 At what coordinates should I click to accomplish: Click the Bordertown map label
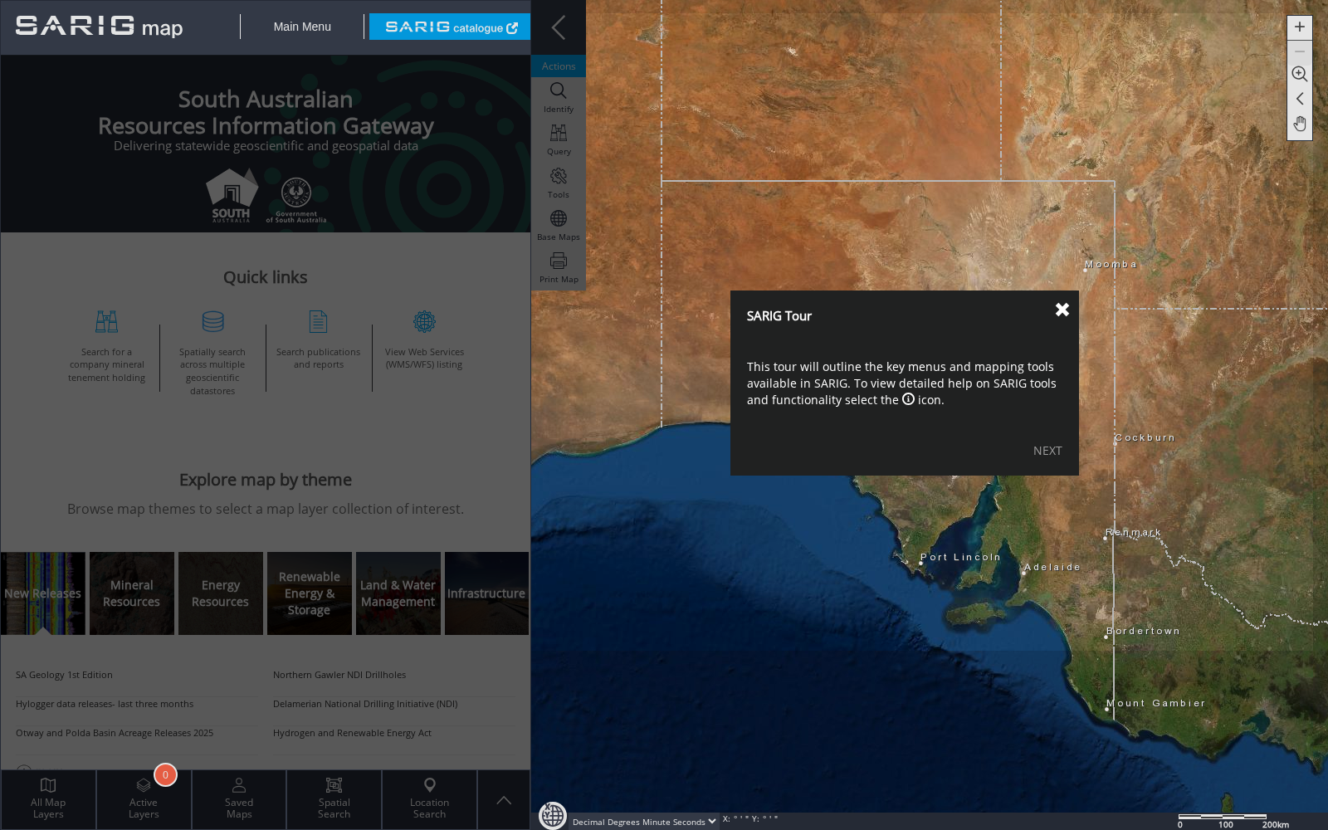pos(1143,631)
